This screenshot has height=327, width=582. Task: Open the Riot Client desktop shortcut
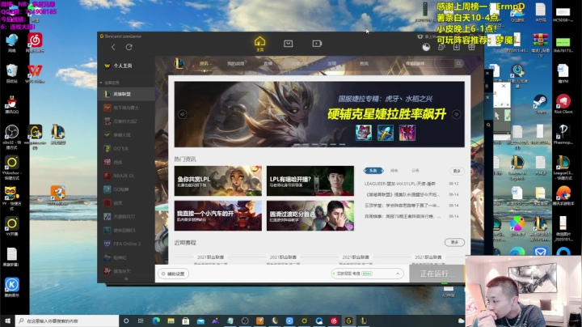coord(563,104)
